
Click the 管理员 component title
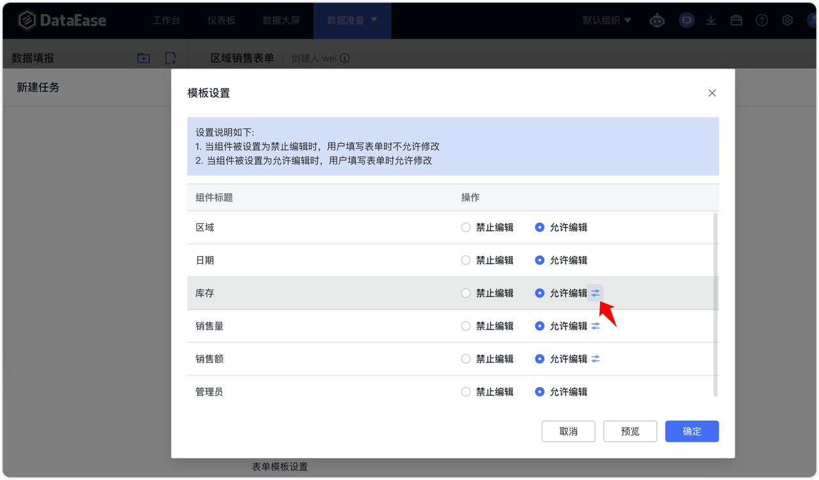pyautogui.click(x=209, y=392)
